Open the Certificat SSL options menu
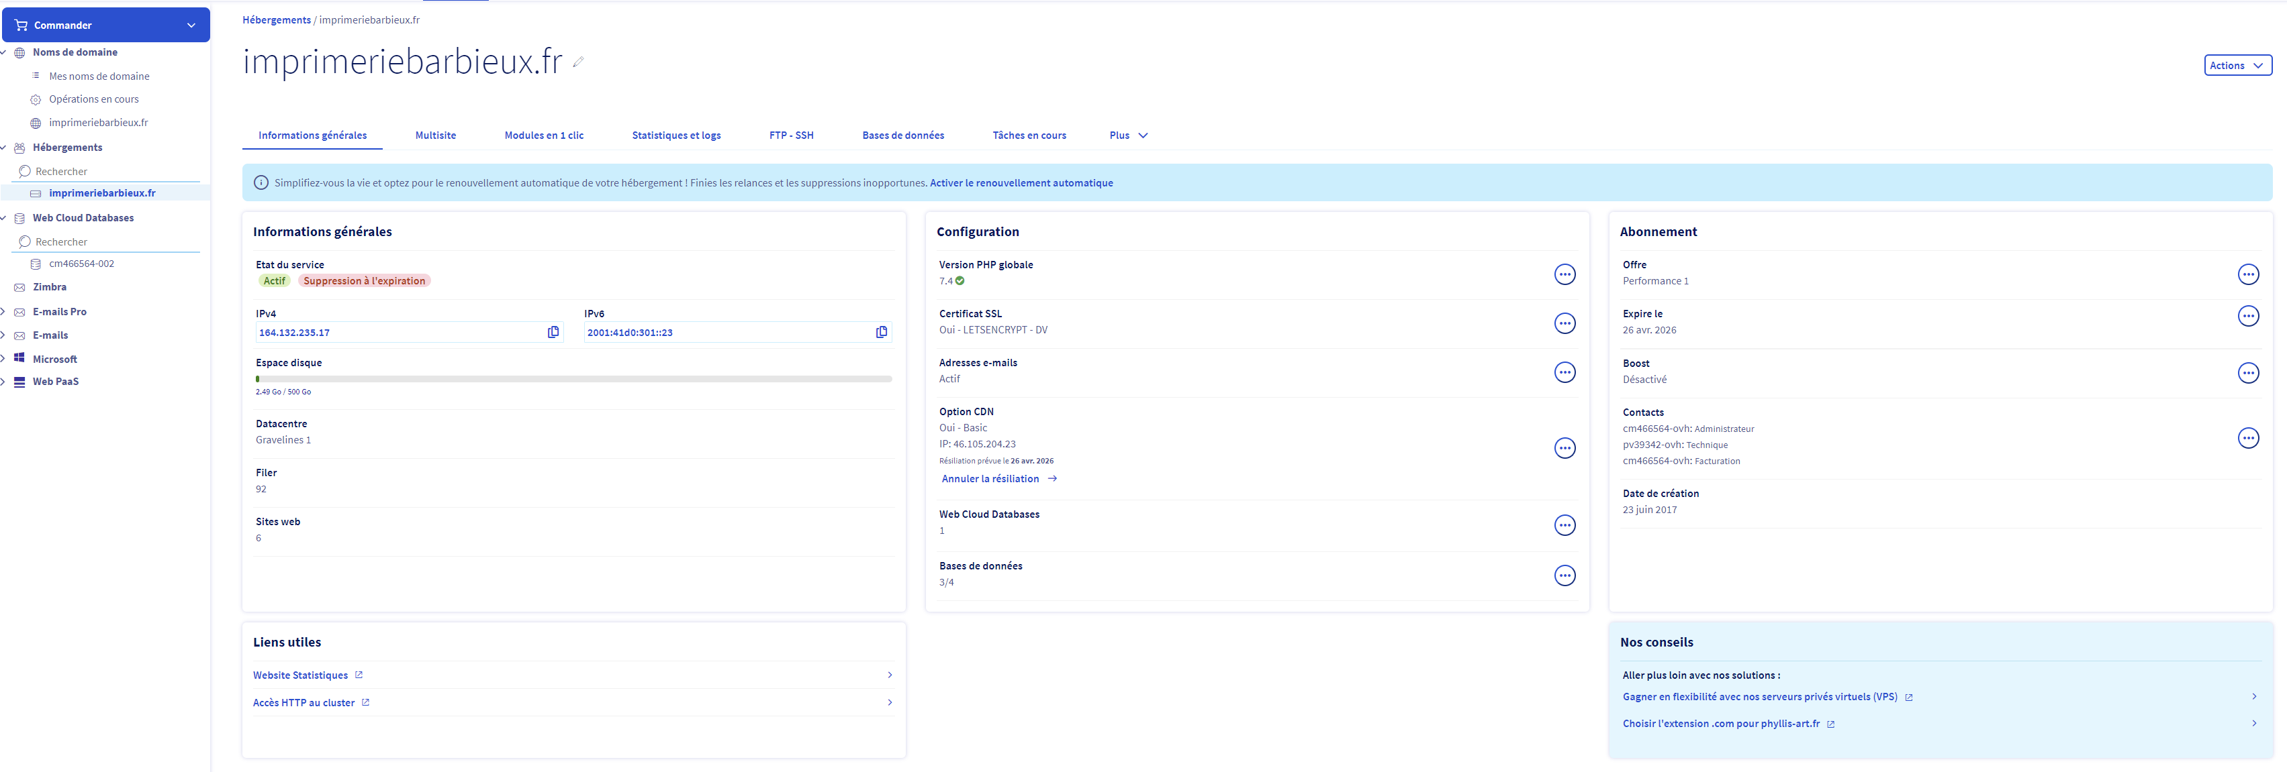 point(1565,323)
